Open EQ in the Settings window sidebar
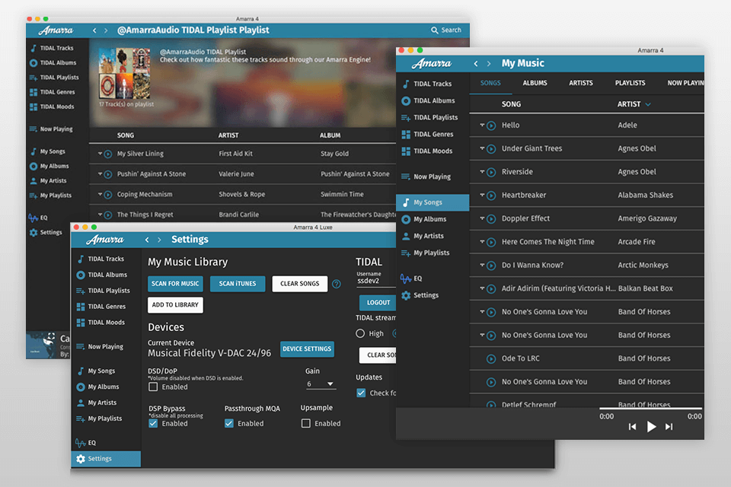Screen dimensions: 731x487 (86, 443)
